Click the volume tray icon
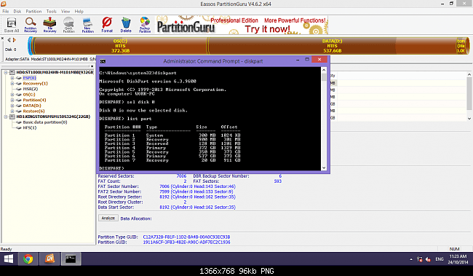 tap(428, 259)
